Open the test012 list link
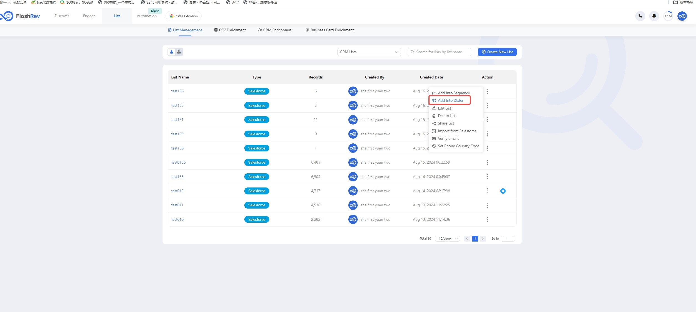This screenshot has height=312, width=696. pos(177,191)
